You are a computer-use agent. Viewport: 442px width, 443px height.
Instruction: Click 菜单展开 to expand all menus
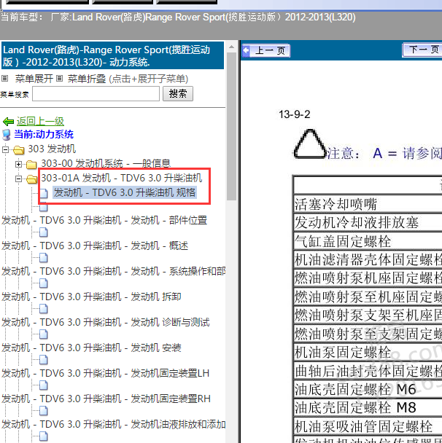(34, 79)
